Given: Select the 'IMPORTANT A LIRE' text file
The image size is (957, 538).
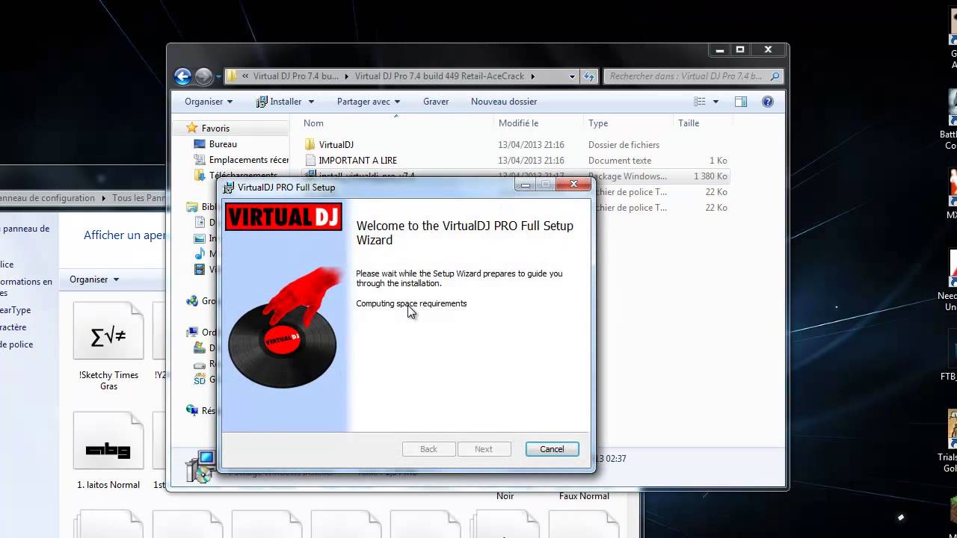Looking at the screenshot, I should coord(357,161).
